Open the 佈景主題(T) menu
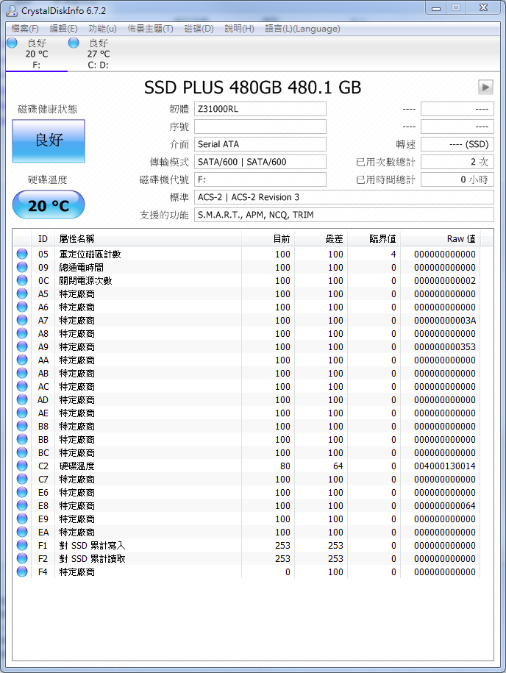This screenshot has width=506, height=673. 150,29
